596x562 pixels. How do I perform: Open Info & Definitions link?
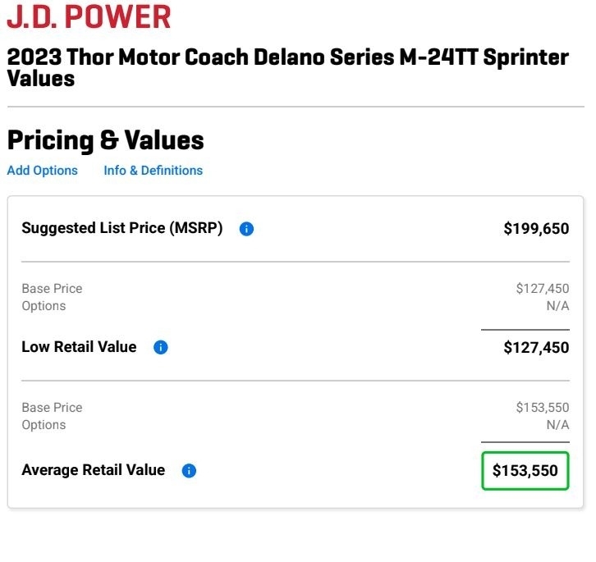153,171
